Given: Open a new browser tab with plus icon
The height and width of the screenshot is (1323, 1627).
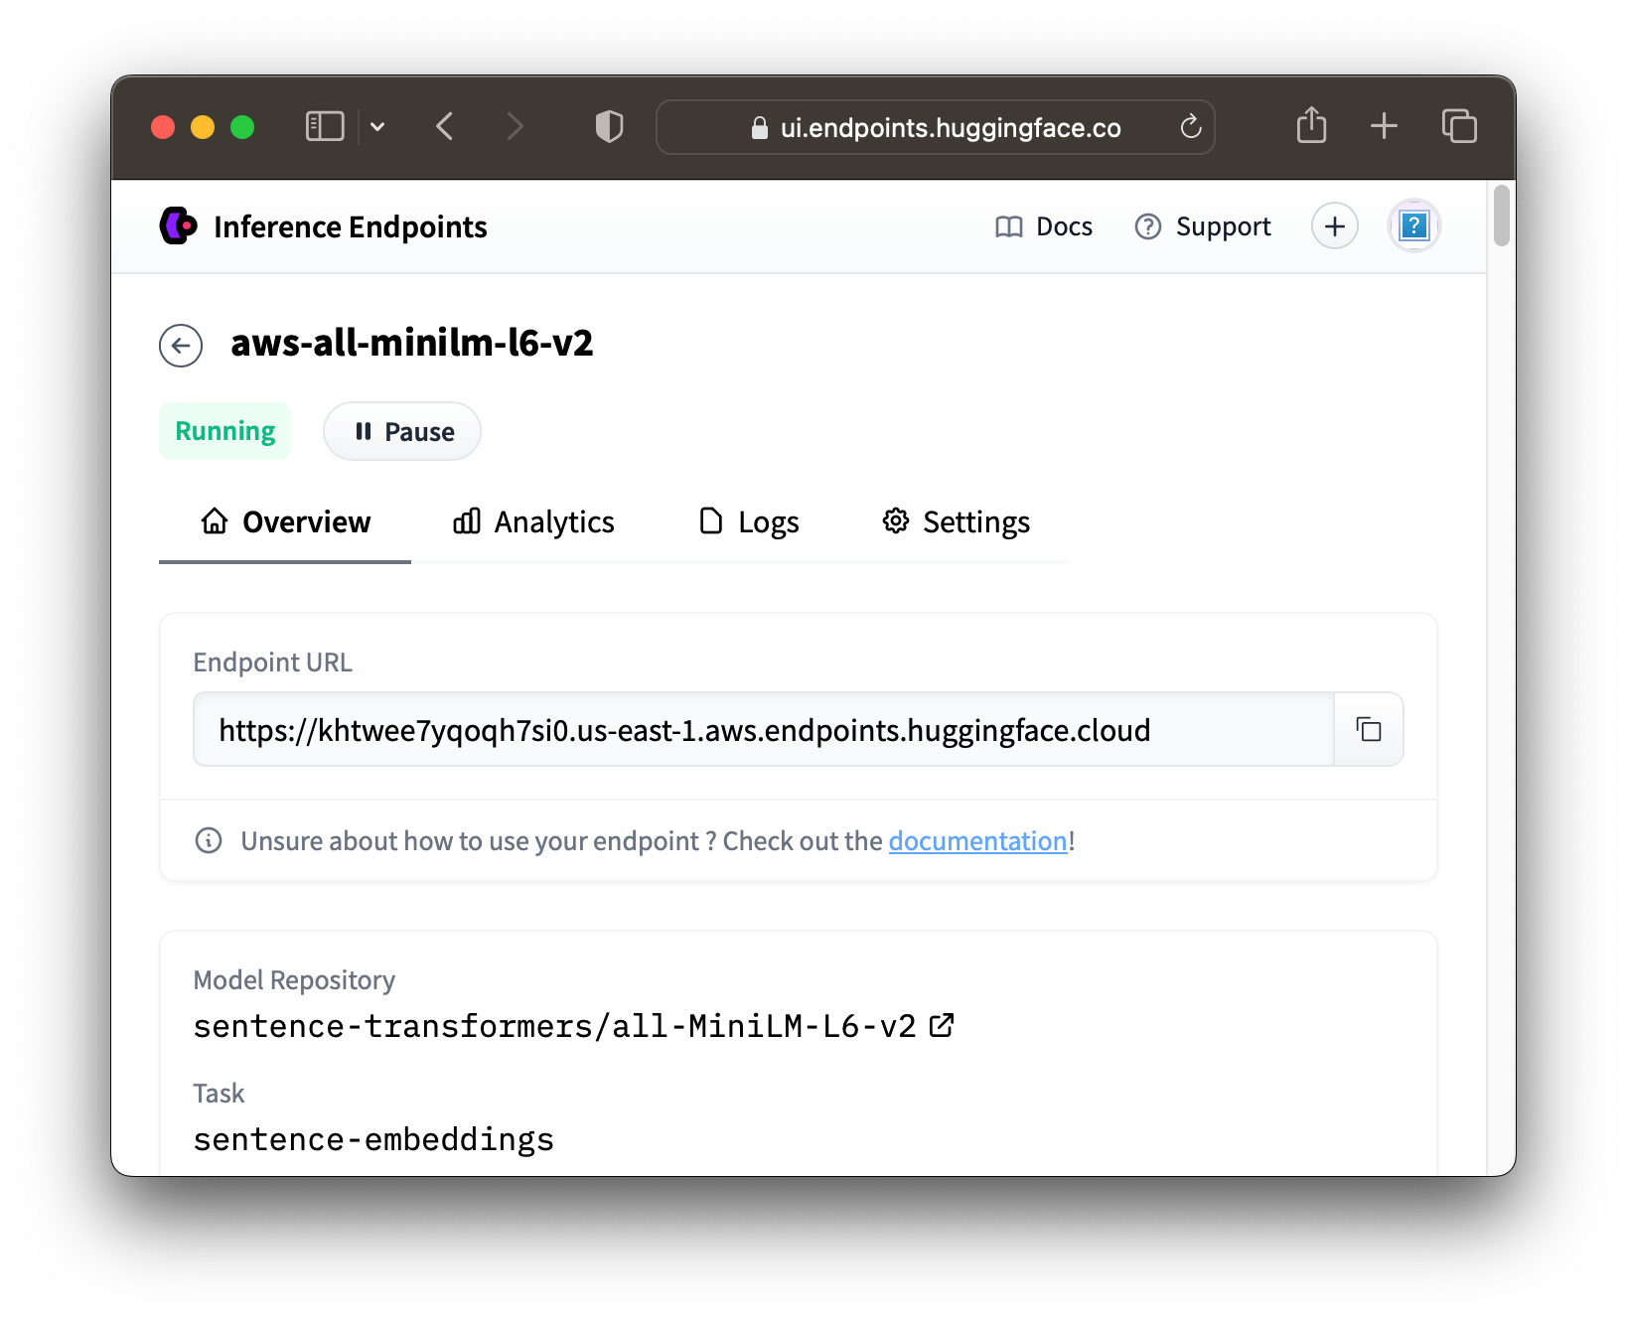Looking at the screenshot, I should point(1384,126).
